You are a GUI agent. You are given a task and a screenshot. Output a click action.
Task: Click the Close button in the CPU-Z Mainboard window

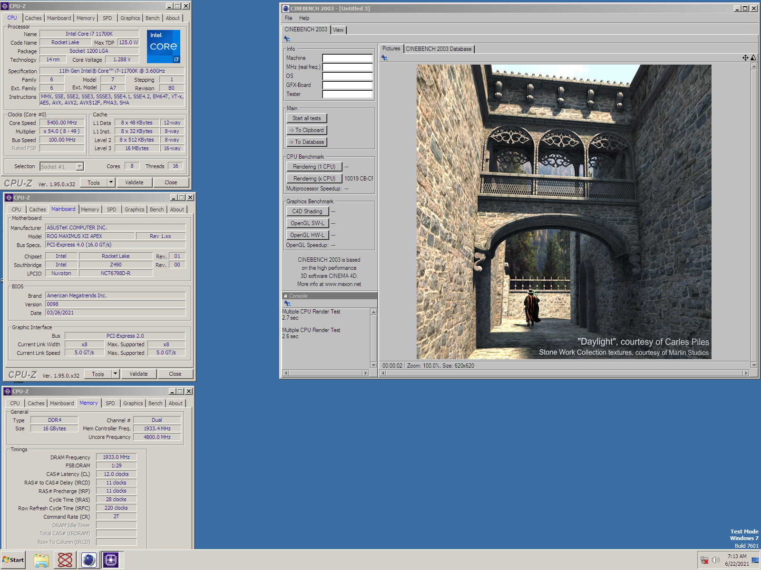click(175, 374)
